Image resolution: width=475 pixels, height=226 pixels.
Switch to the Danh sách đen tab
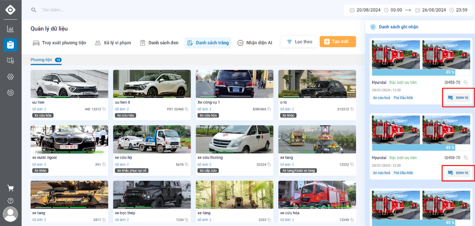[x=159, y=43]
